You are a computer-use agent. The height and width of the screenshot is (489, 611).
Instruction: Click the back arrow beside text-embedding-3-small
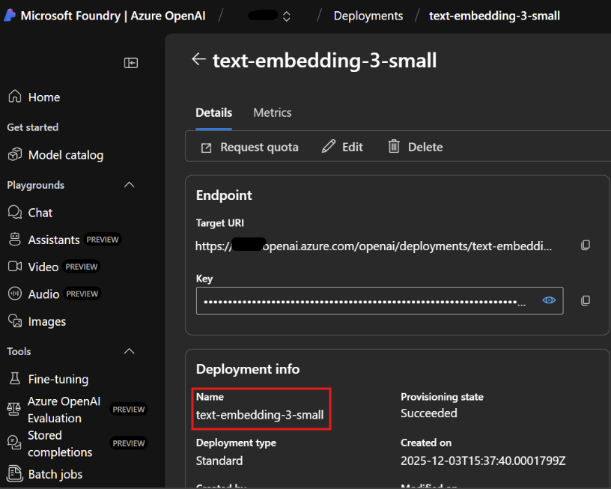click(198, 59)
